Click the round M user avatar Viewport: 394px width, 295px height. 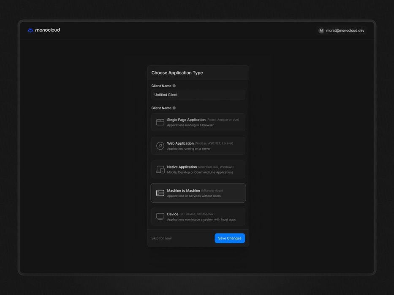pyautogui.click(x=321, y=31)
